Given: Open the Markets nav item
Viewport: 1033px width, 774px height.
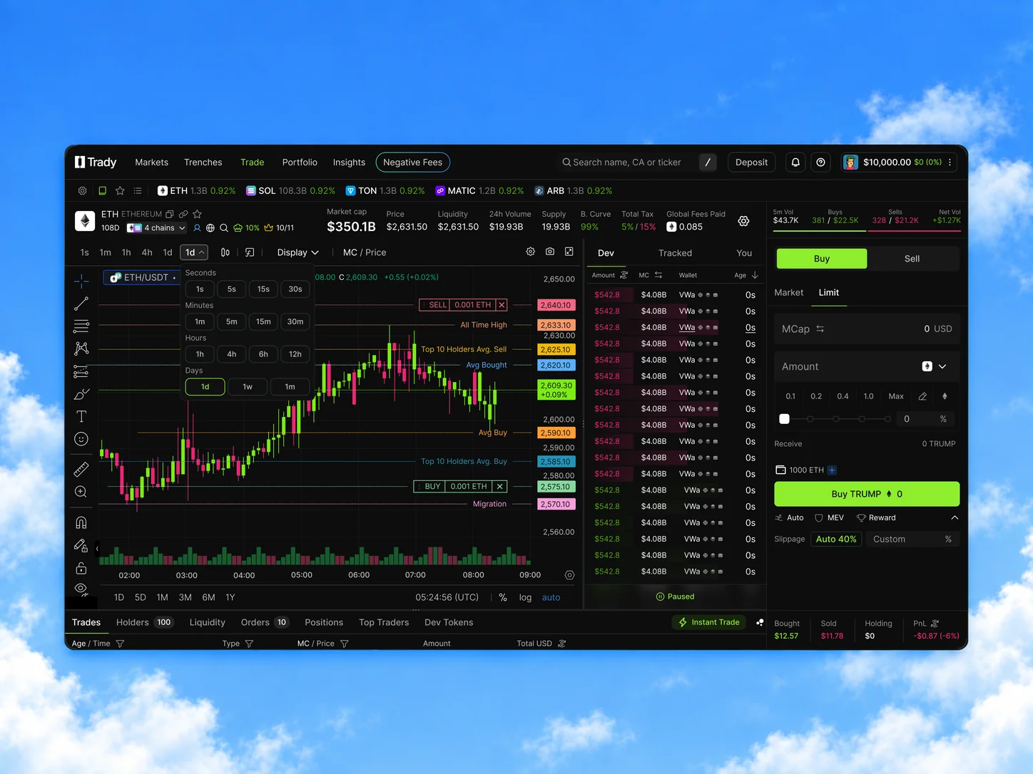Looking at the screenshot, I should tap(152, 162).
